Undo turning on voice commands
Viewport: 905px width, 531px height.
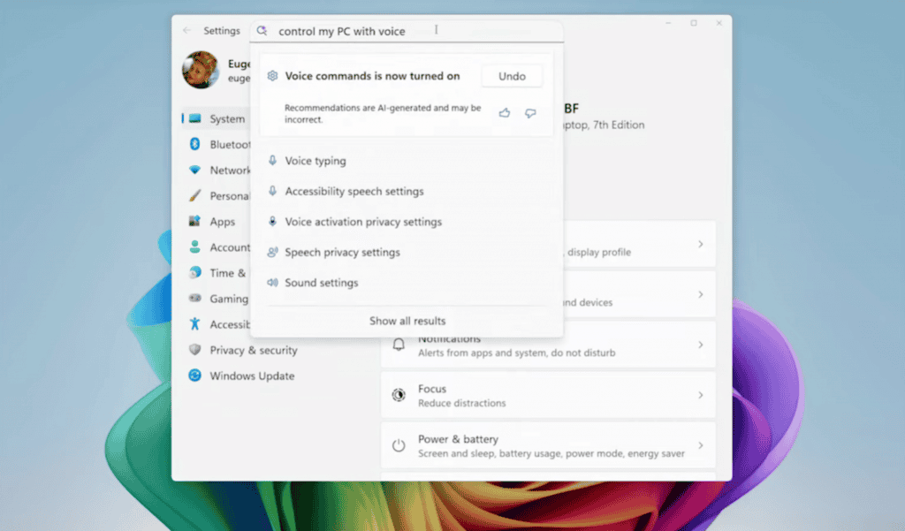[x=512, y=76]
